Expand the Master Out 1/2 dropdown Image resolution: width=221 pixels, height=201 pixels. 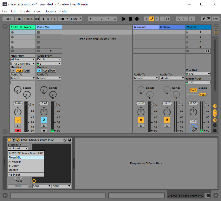(198, 82)
